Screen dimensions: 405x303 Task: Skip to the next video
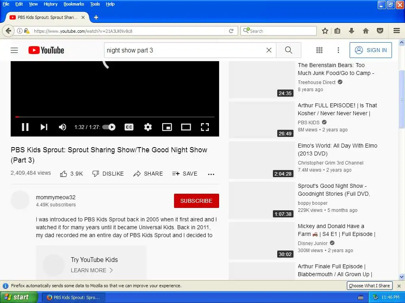44,127
